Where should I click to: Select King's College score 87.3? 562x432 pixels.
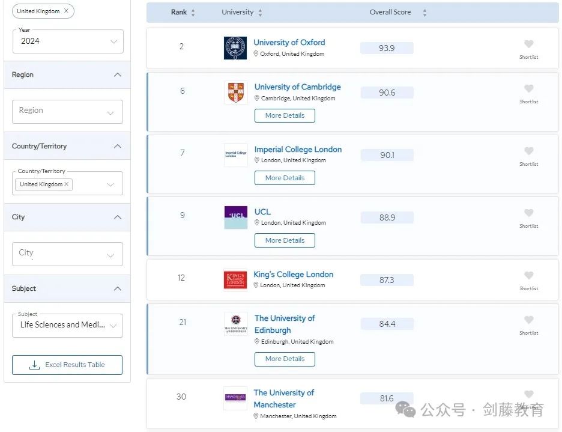[387, 280]
